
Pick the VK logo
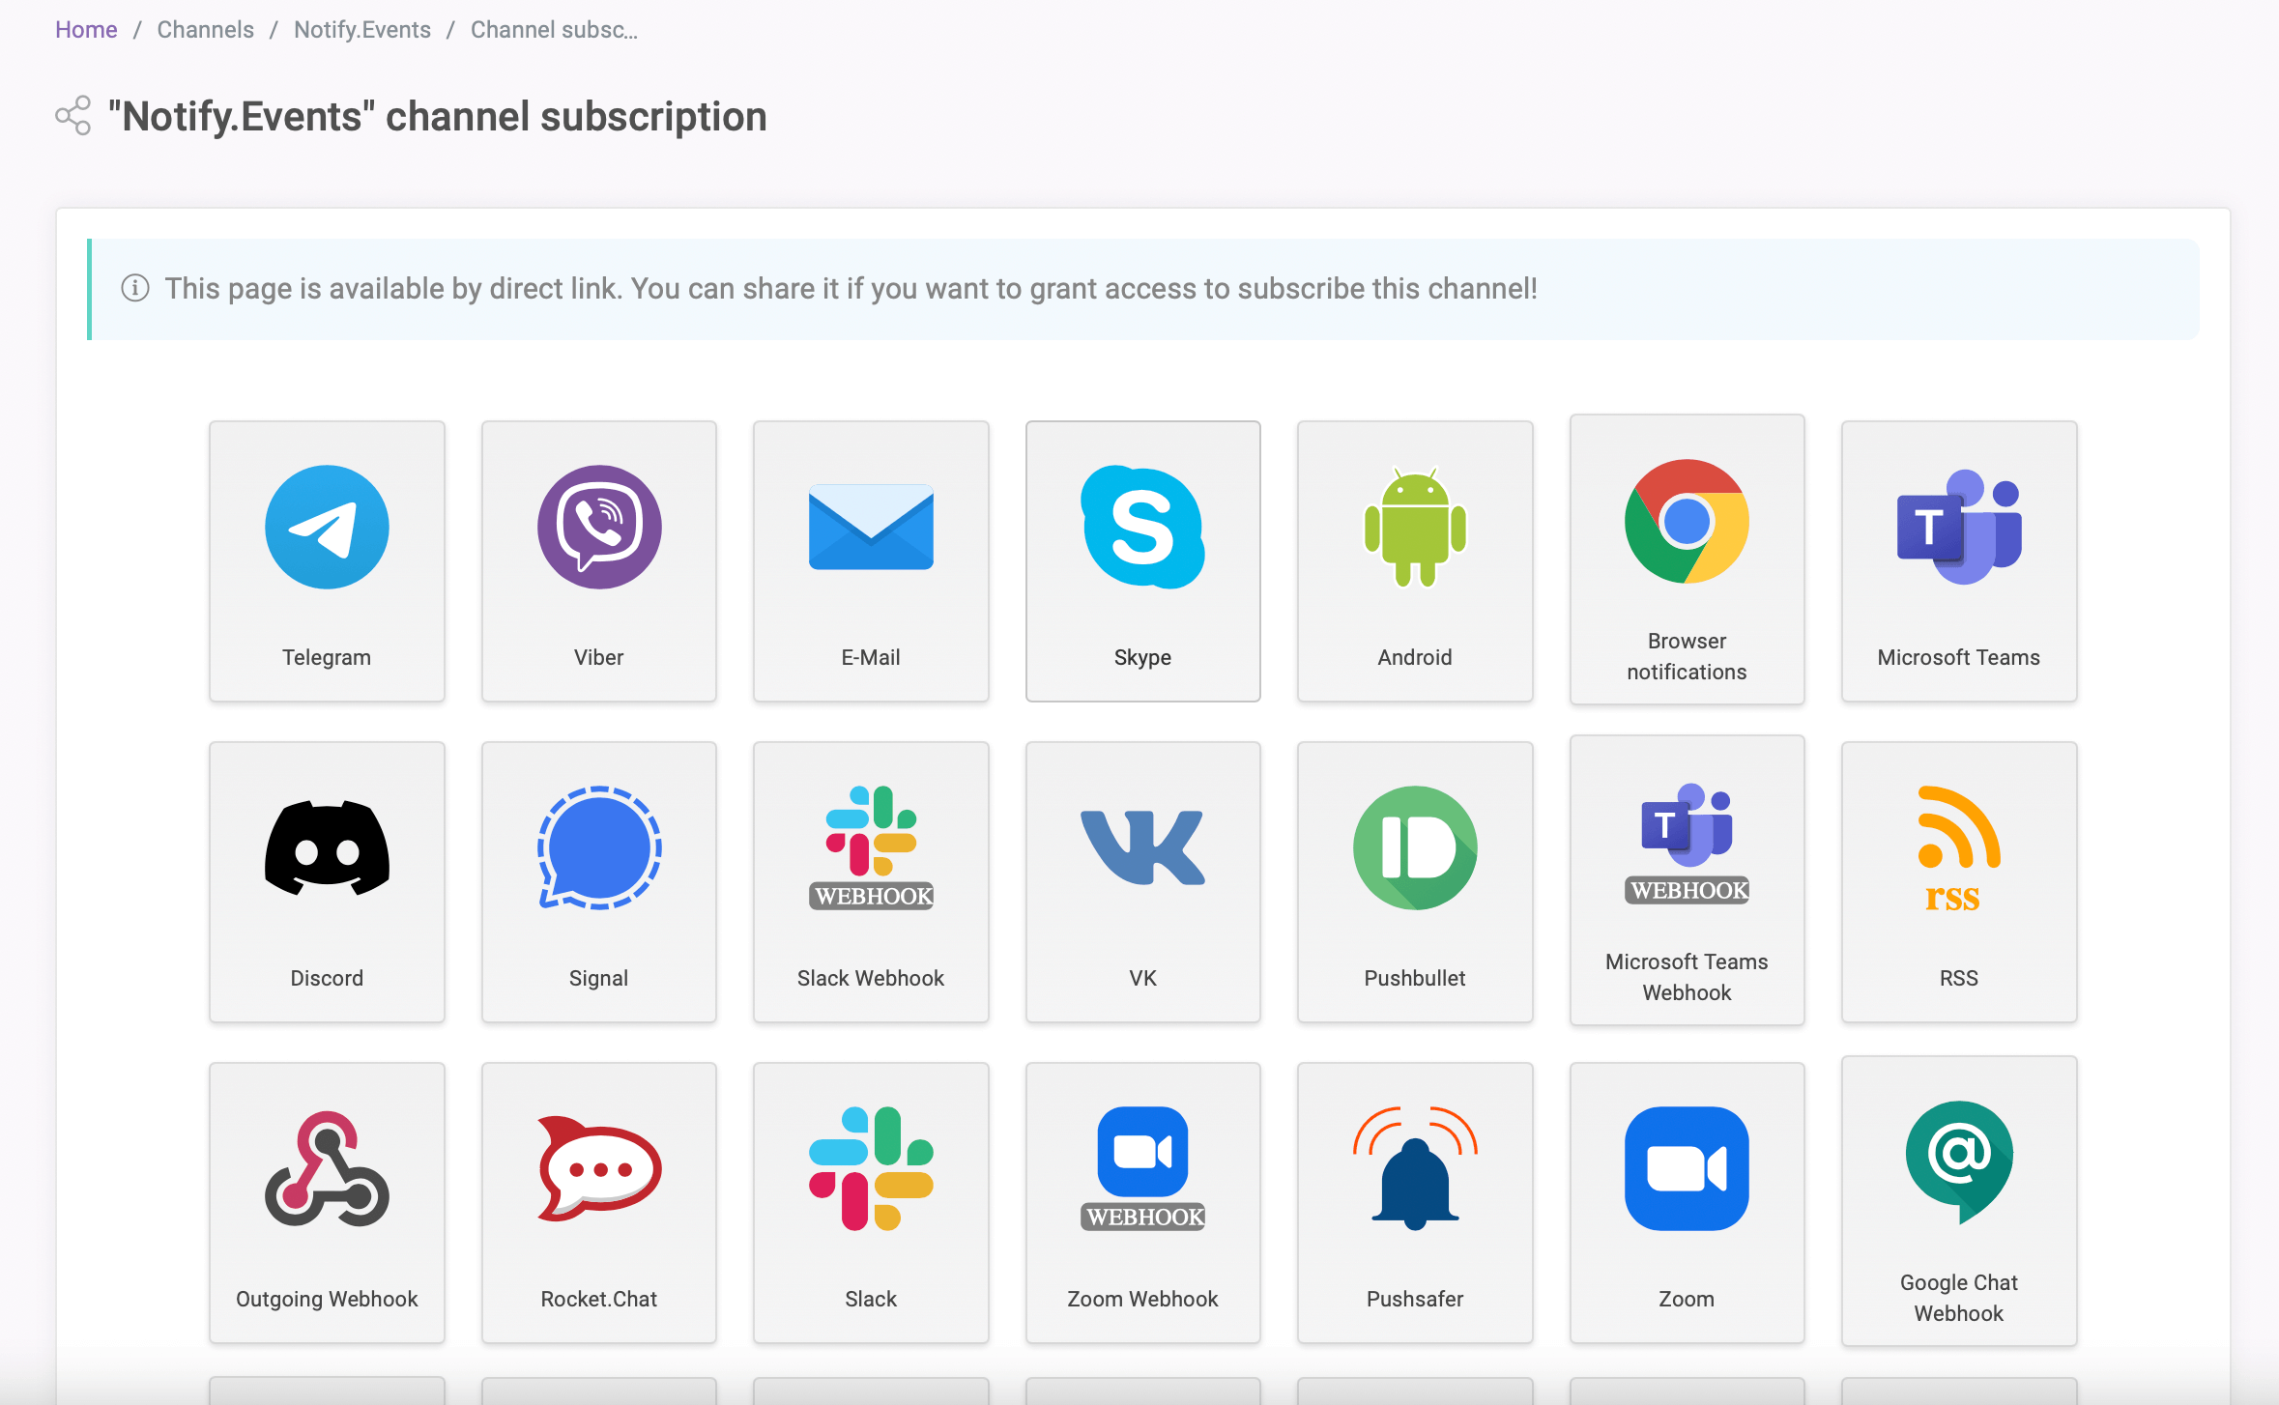[x=1142, y=847]
